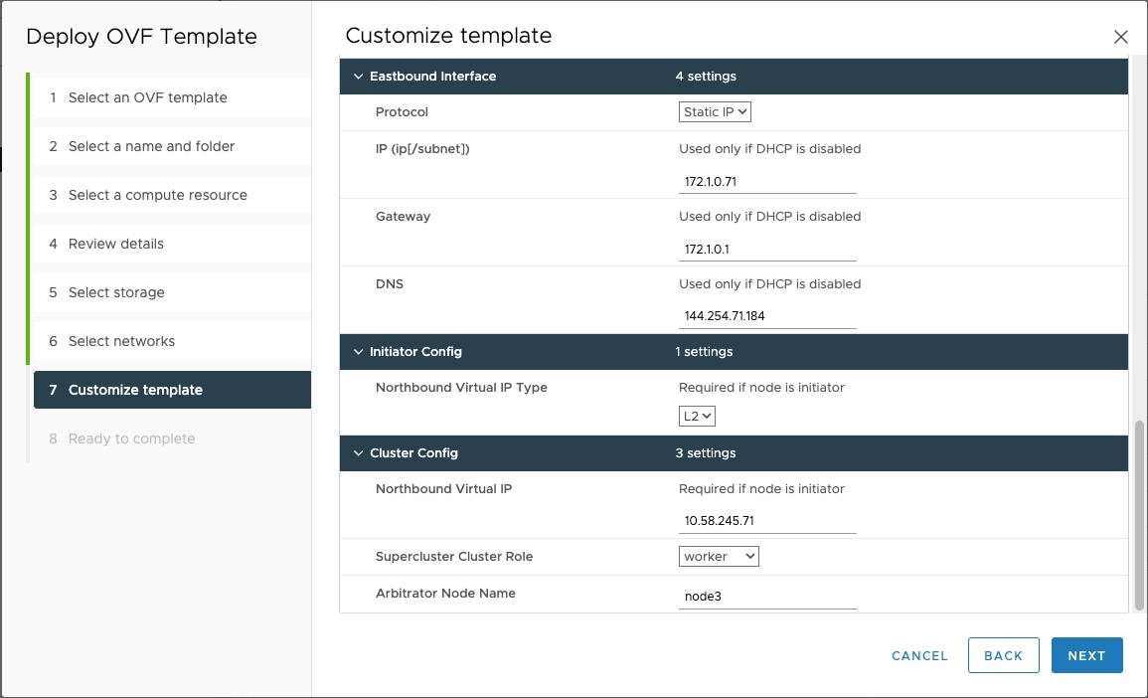Click the Cancel button
The width and height of the screenshot is (1148, 698).
coord(919,655)
